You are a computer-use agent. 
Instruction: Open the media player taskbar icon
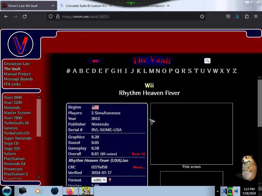[38, 191]
